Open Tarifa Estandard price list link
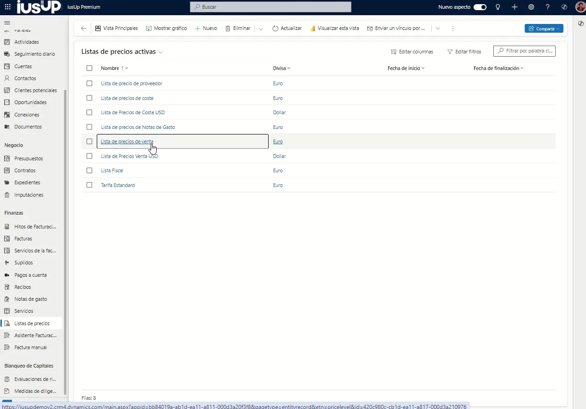The height and width of the screenshot is (409, 586). [118, 185]
